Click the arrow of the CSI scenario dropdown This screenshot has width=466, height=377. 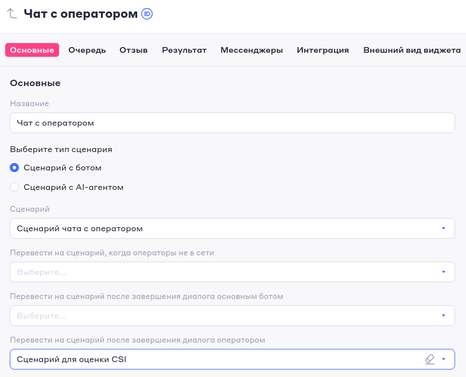pos(444,359)
